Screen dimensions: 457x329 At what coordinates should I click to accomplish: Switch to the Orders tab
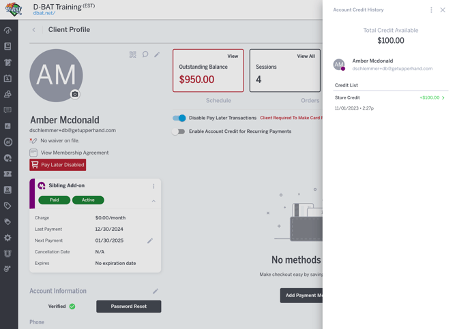[310, 100]
